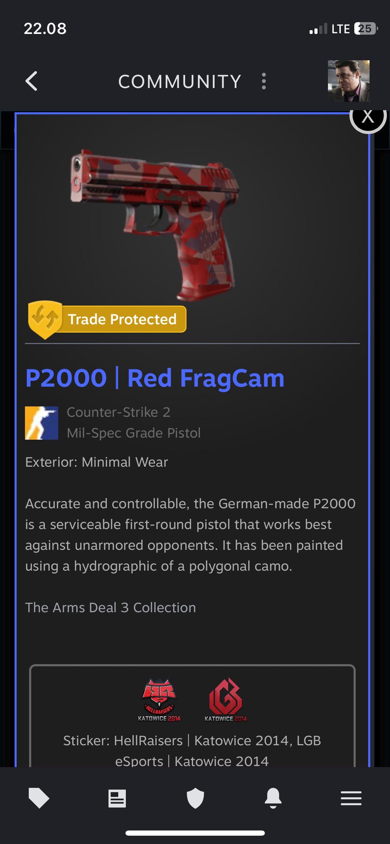Open the P2000 | Red FragCam title link
The width and height of the screenshot is (390, 844).
coord(155,378)
